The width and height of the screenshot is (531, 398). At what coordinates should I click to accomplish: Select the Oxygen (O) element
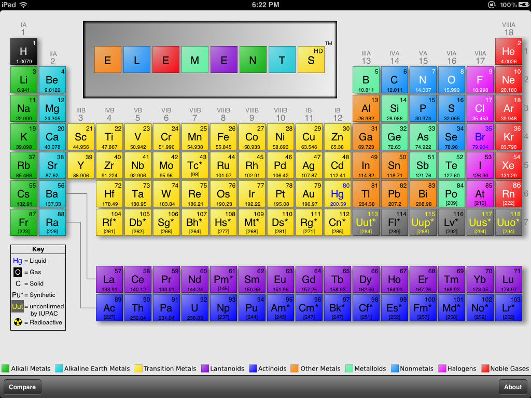[x=452, y=80]
